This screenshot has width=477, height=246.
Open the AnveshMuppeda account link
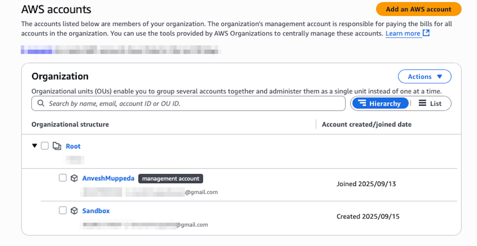click(108, 178)
